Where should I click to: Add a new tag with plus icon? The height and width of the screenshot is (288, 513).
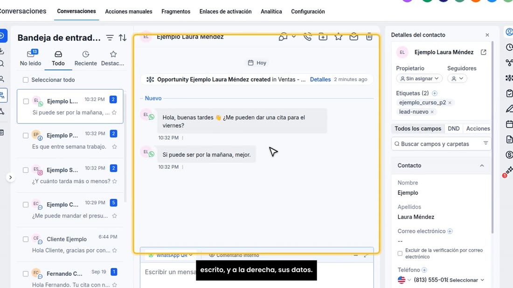(x=435, y=94)
